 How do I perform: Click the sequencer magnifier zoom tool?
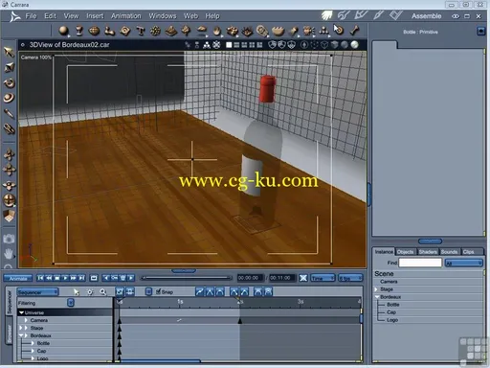[x=102, y=291]
